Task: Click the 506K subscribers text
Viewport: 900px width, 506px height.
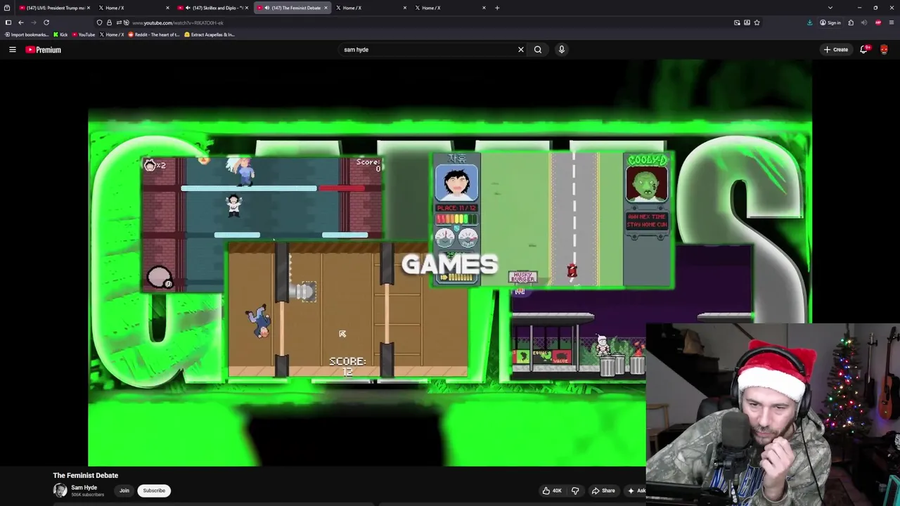Action: [87, 495]
